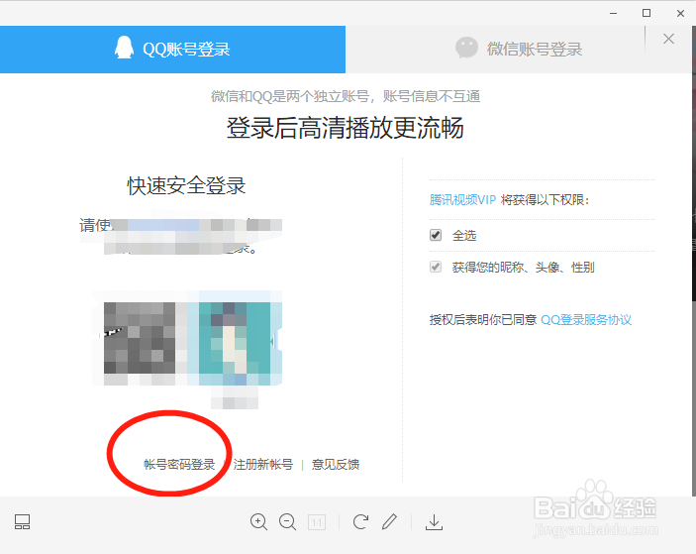Click the zoom in magnifier icon

(x=258, y=521)
